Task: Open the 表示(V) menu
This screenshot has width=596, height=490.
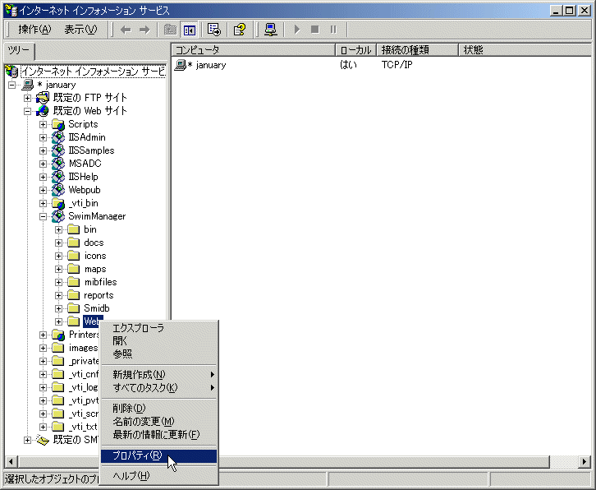Action: (x=80, y=30)
